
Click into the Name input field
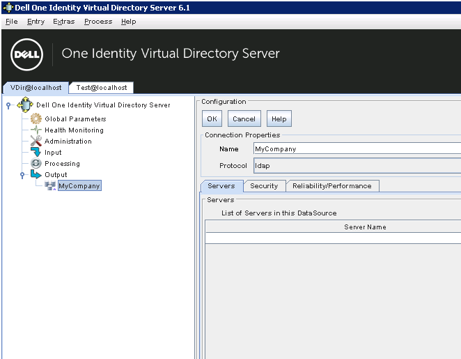point(357,148)
